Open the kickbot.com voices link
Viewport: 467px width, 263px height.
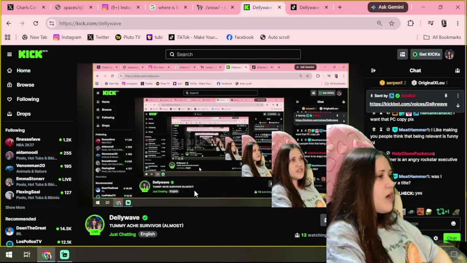point(408,104)
